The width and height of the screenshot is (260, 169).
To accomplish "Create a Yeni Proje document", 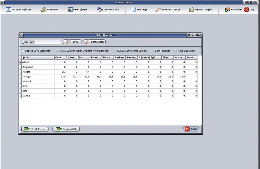I will pyautogui.click(x=134, y=10).
